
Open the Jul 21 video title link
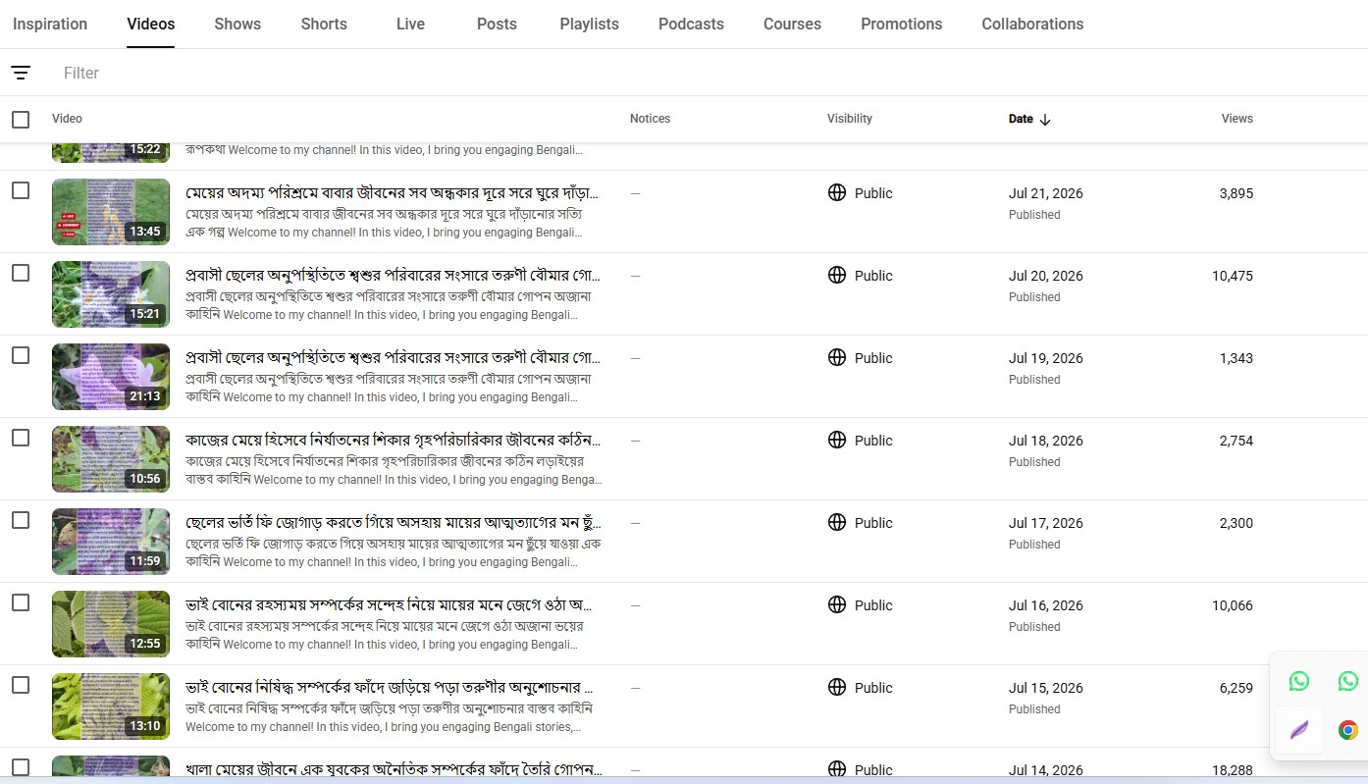click(393, 192)
